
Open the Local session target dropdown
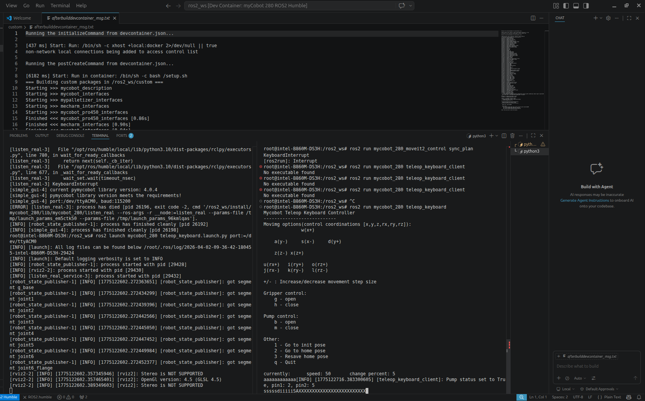[x=566, y=389]
